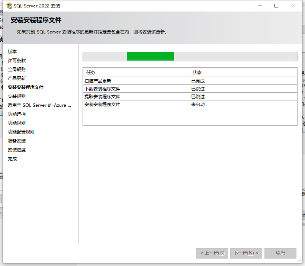Click the SQL Server 2022 installer title icon
This screenshot has height=266, width=305.
[x=9, y=6]
